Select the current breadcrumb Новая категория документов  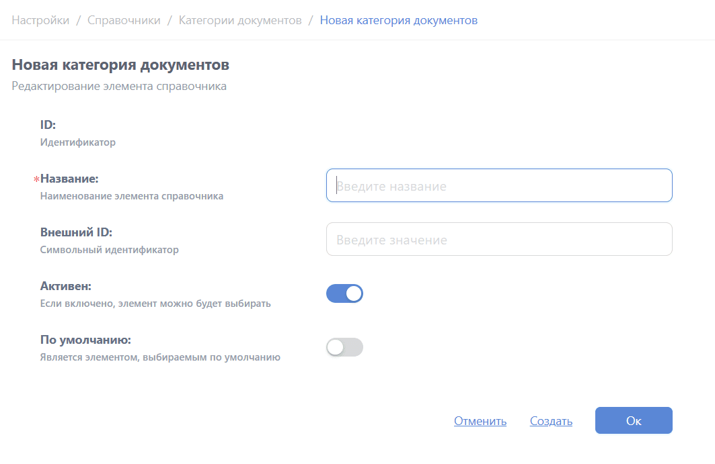pos(398,20)
